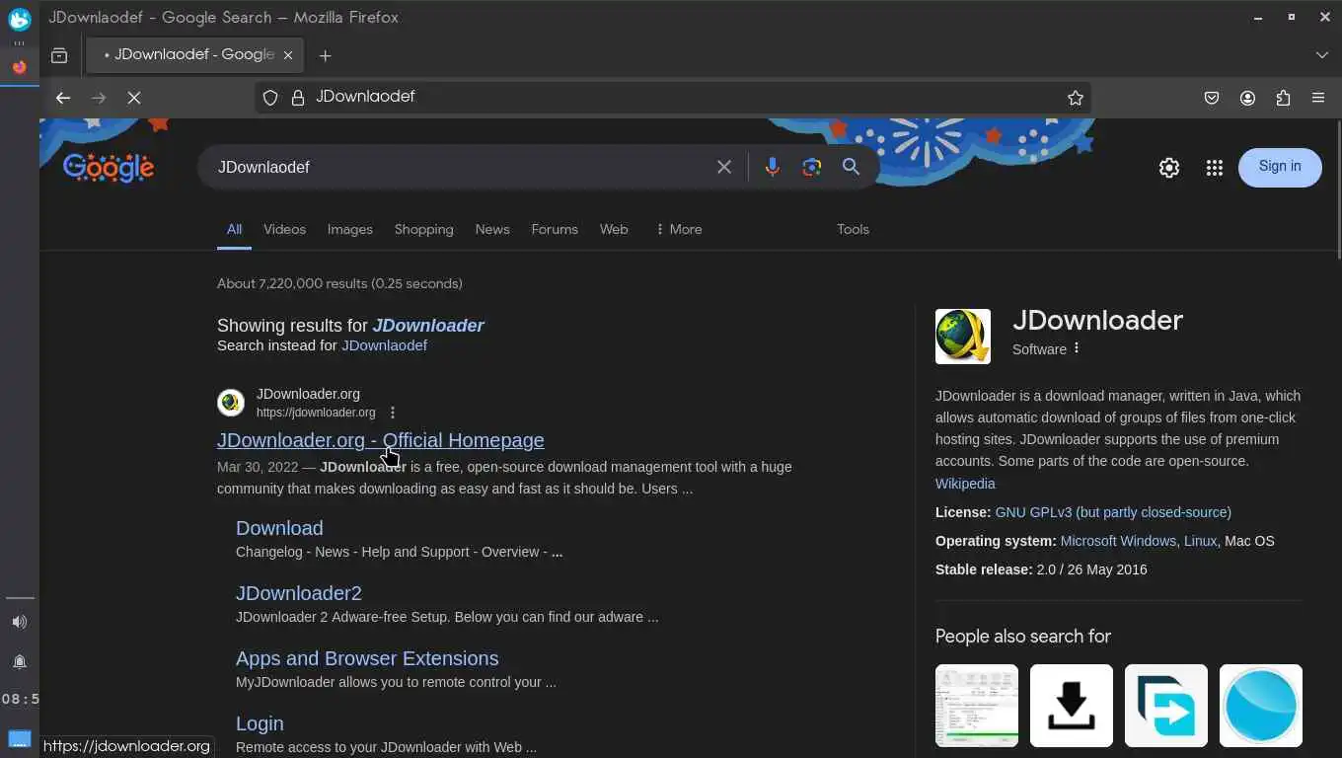1342x758 pixels.
Task: List all tabs dropdown arrow
Action: [x=1322, y=55]
